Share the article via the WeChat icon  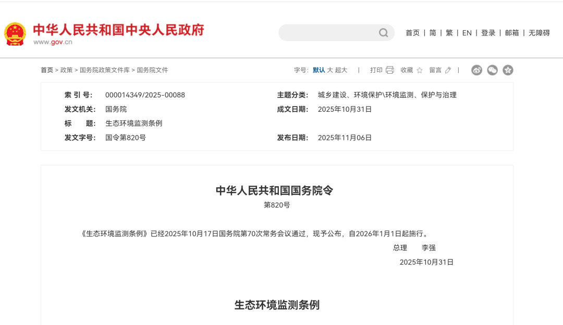pos(492,70)
